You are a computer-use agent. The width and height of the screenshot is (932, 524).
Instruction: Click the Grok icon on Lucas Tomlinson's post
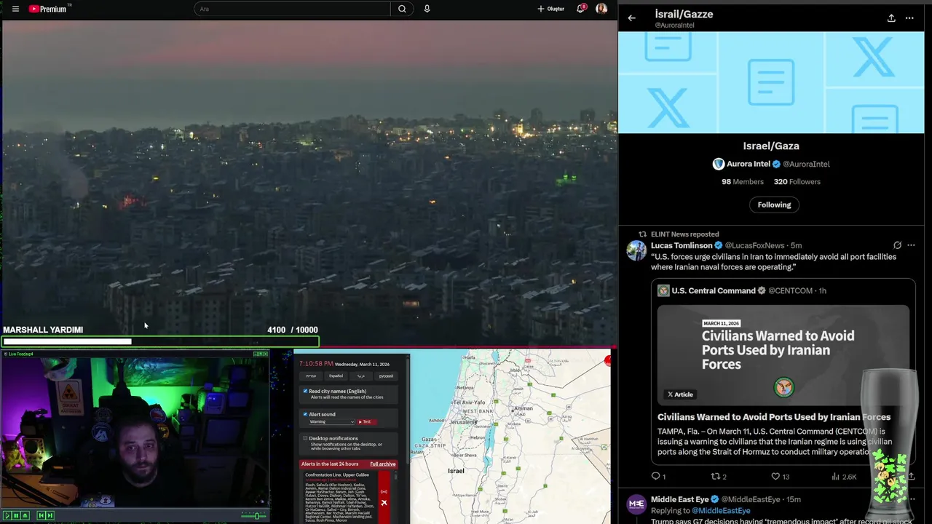[x=897, y=245]
